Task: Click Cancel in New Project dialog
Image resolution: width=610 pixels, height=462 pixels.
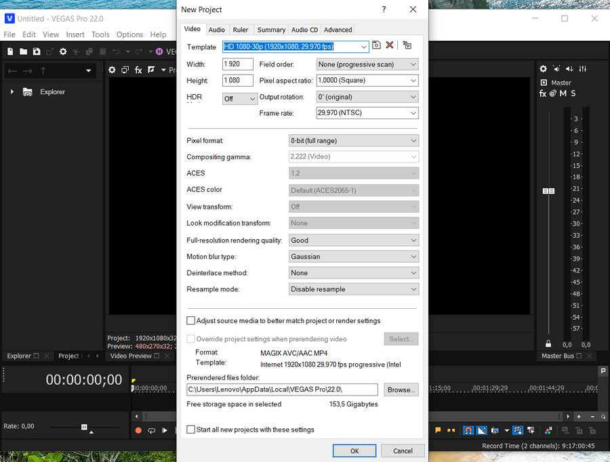Action: (403, 450)
